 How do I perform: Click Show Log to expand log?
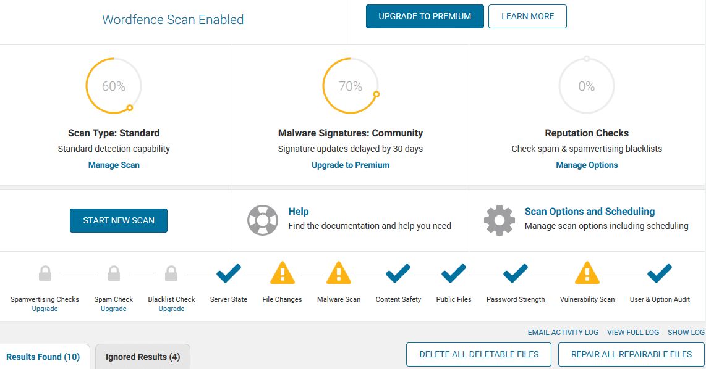coord(686,333)
